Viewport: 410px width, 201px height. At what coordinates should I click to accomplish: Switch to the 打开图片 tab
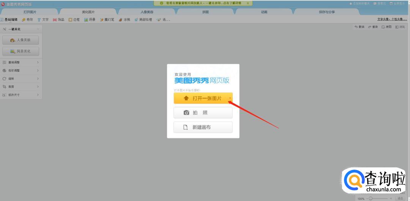(x=30, y=12)
